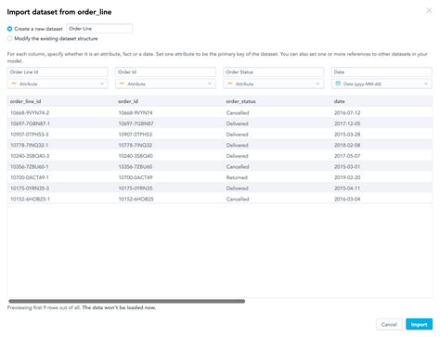Click the attribute icon in the Order Status type selector
This screenshot has height=337, width=440.
[230, 84]
